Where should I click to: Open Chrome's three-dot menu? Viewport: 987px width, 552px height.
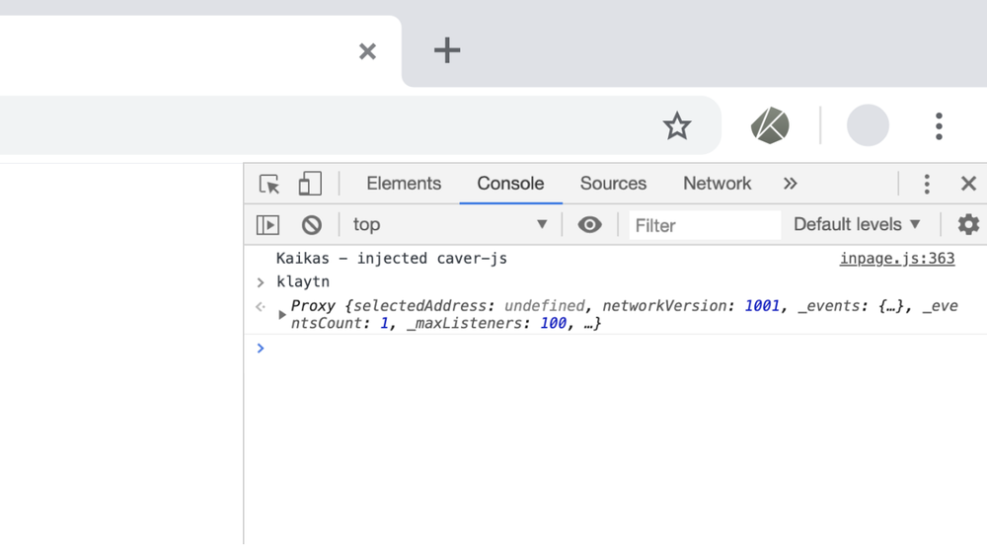coord(939,125)
